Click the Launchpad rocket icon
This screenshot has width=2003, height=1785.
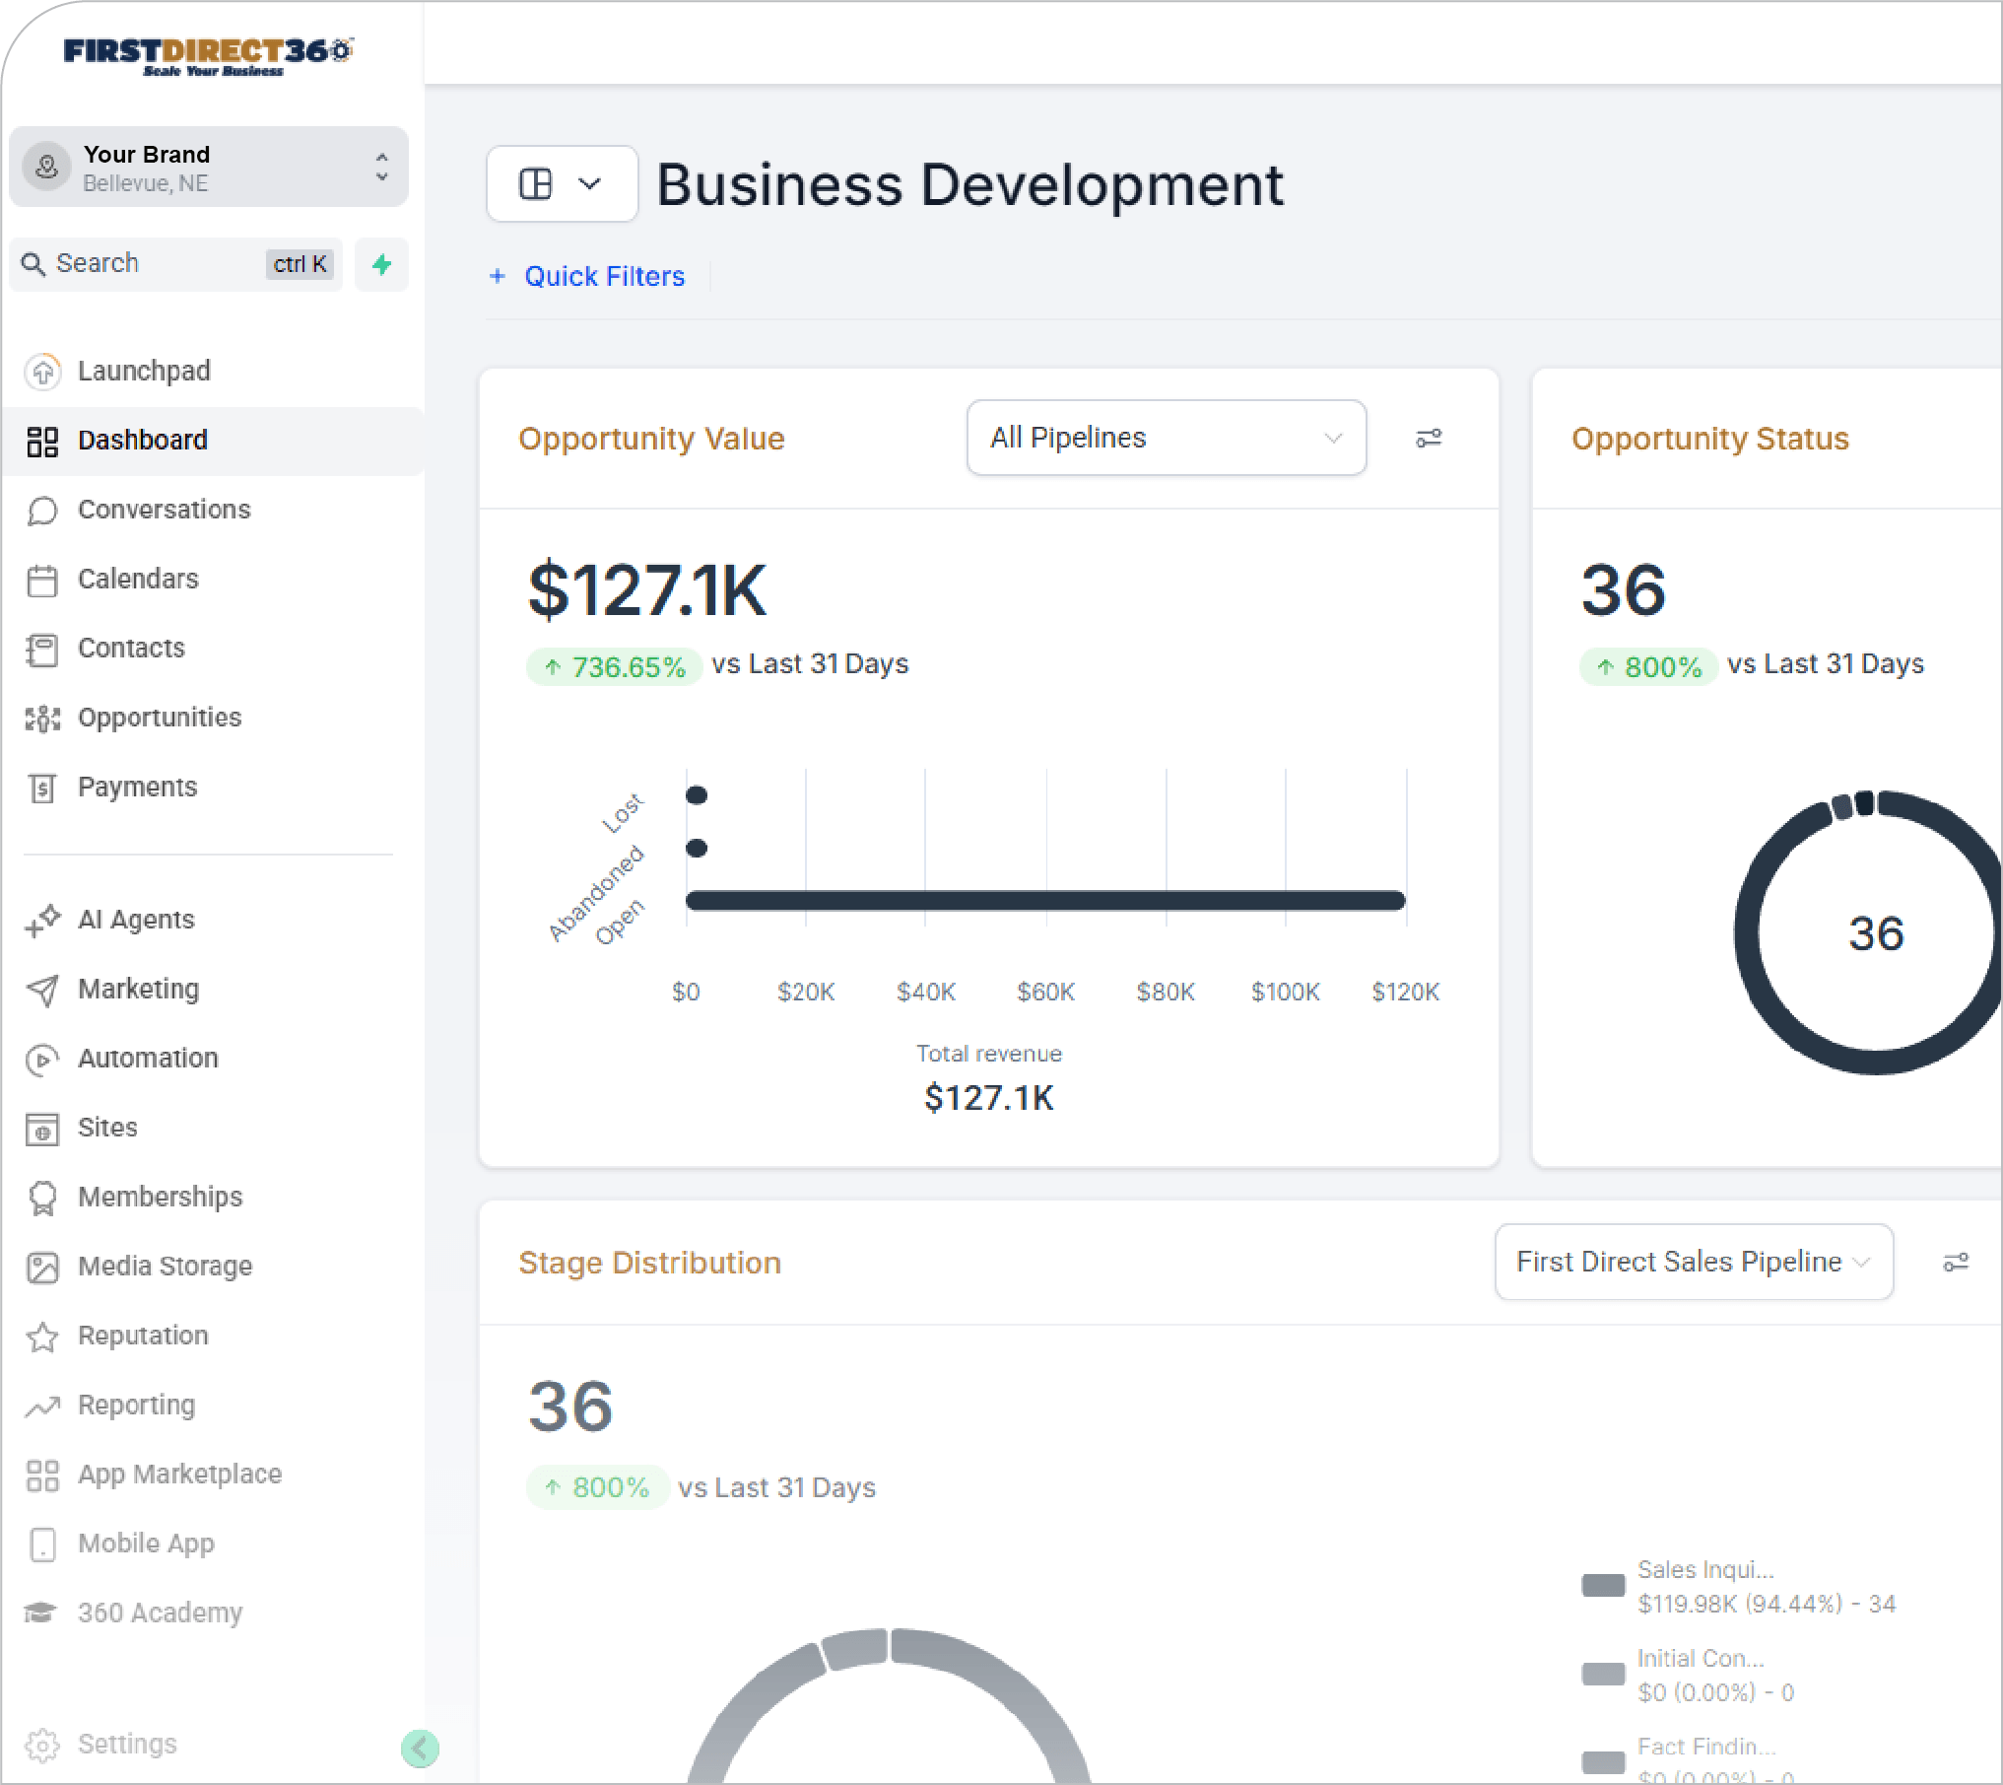coord(42,372)
